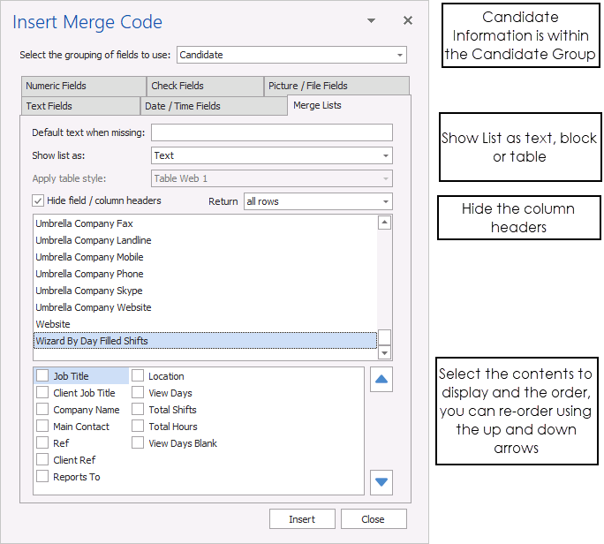Image resolution: width=604 pixels, height=544 pixels.
Task: Check the Job Title checkbox
Action: pos(42,376)
